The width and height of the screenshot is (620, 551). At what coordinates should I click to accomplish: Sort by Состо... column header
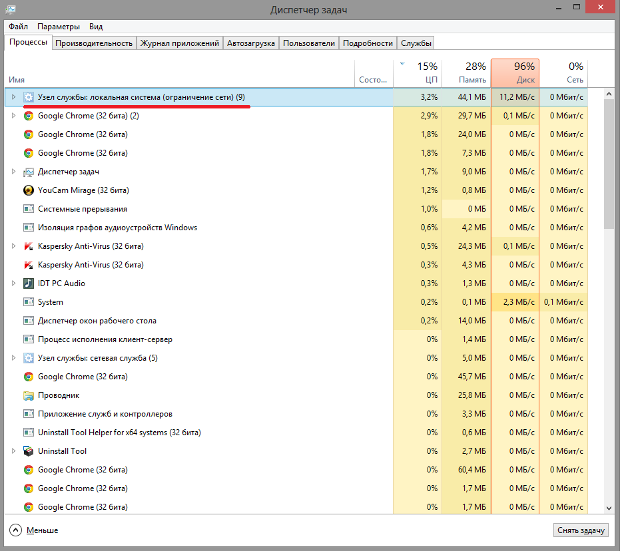[374, 73]
